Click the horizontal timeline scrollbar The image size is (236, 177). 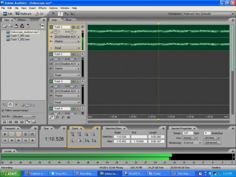point(159,122)
